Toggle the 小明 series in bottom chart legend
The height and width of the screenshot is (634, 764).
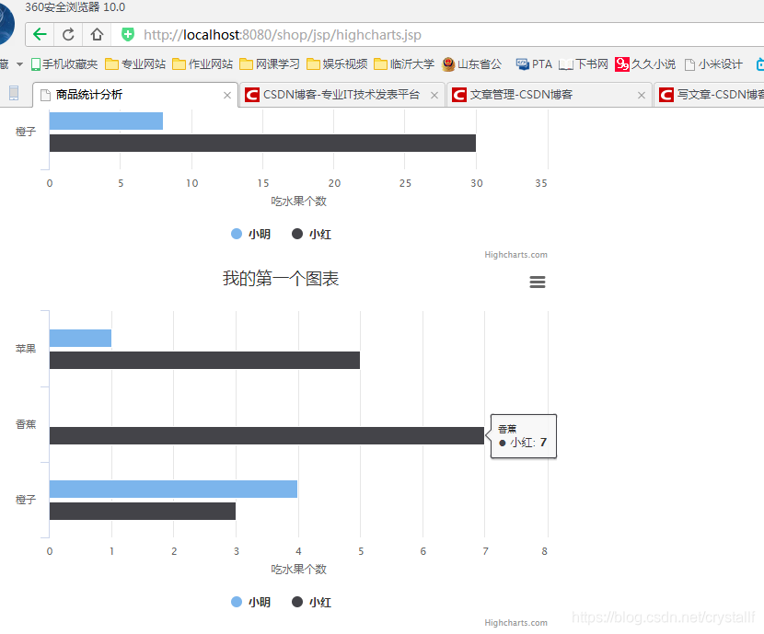click(249, 601)
